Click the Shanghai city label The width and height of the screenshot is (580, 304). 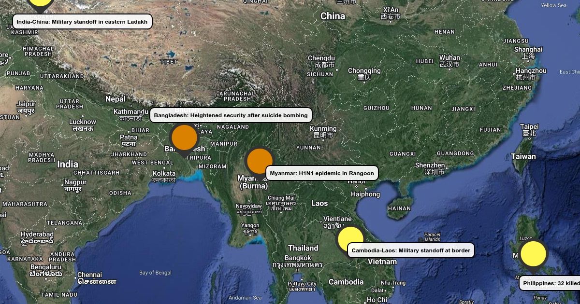(528, 50)
